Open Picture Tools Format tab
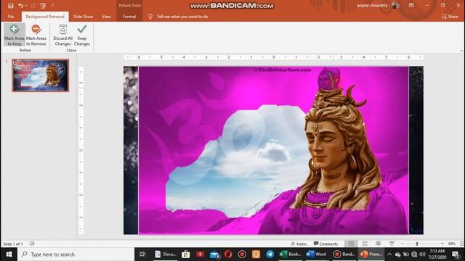This screenshot has height=261, width=465. click(x=129, y=17)
